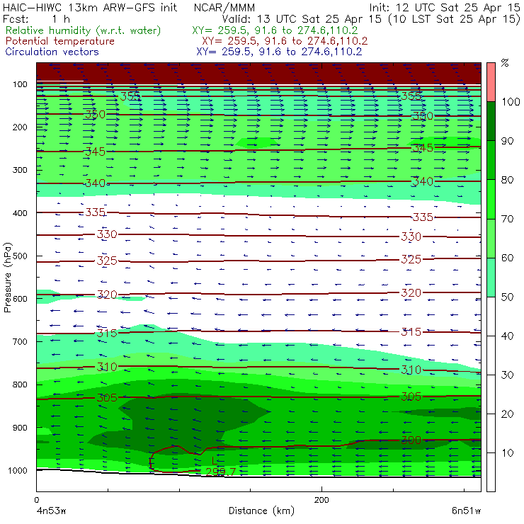Screen dimensions: 524x524
Task: Click the 400 hPa pressure tick label
Action: click(x=20, y=213)
